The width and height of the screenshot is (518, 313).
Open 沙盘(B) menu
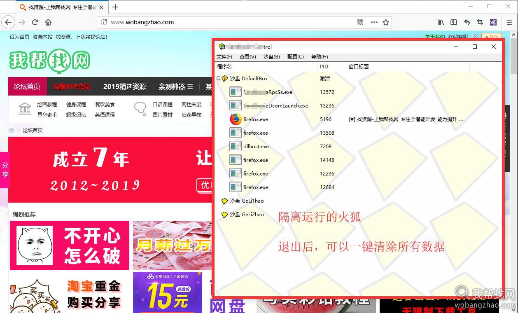(272, 57)
